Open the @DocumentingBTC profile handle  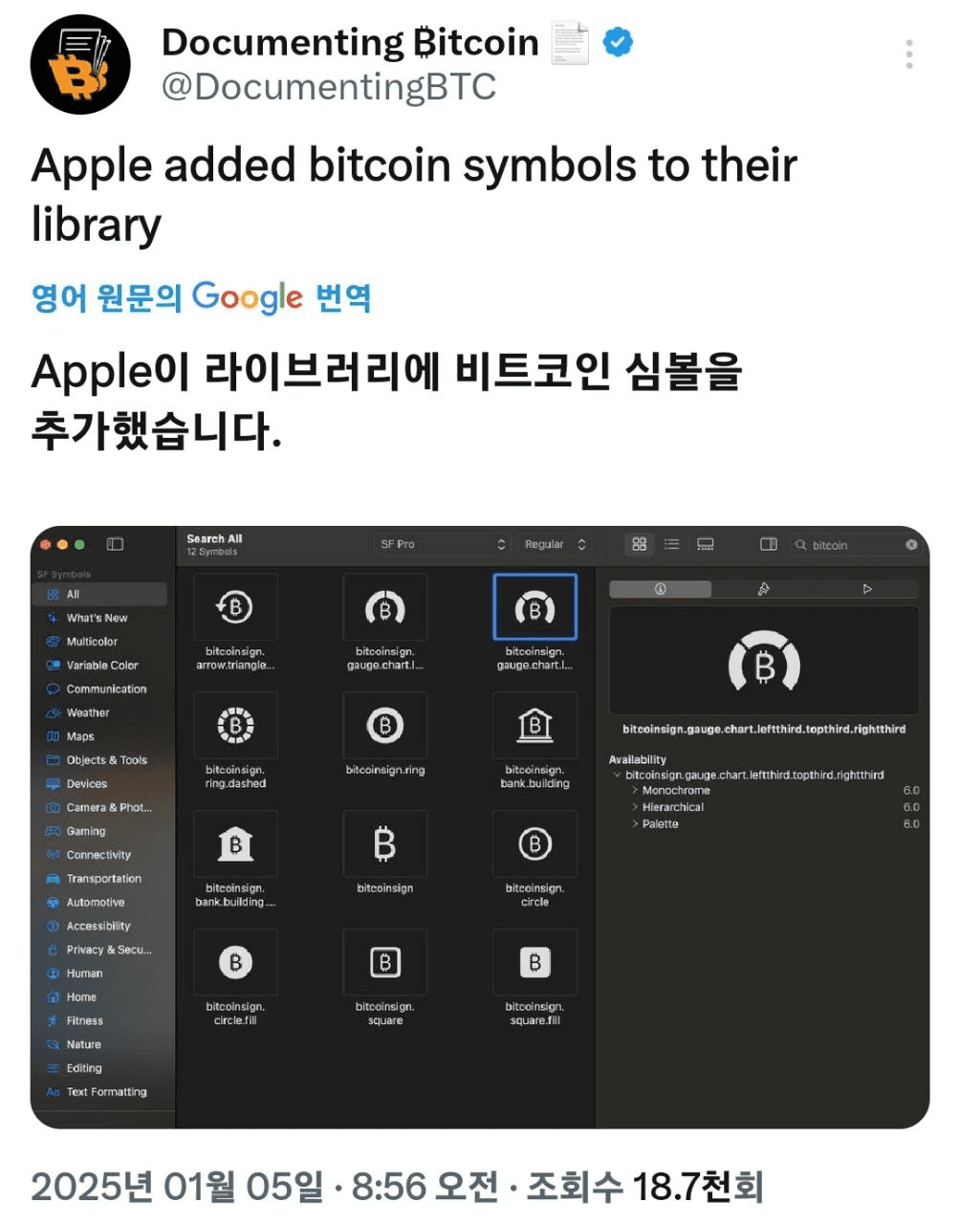(329, 87)
